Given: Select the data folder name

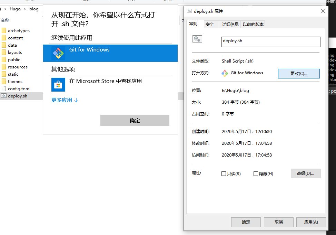Looking at the screenshot, I should 12,45.
